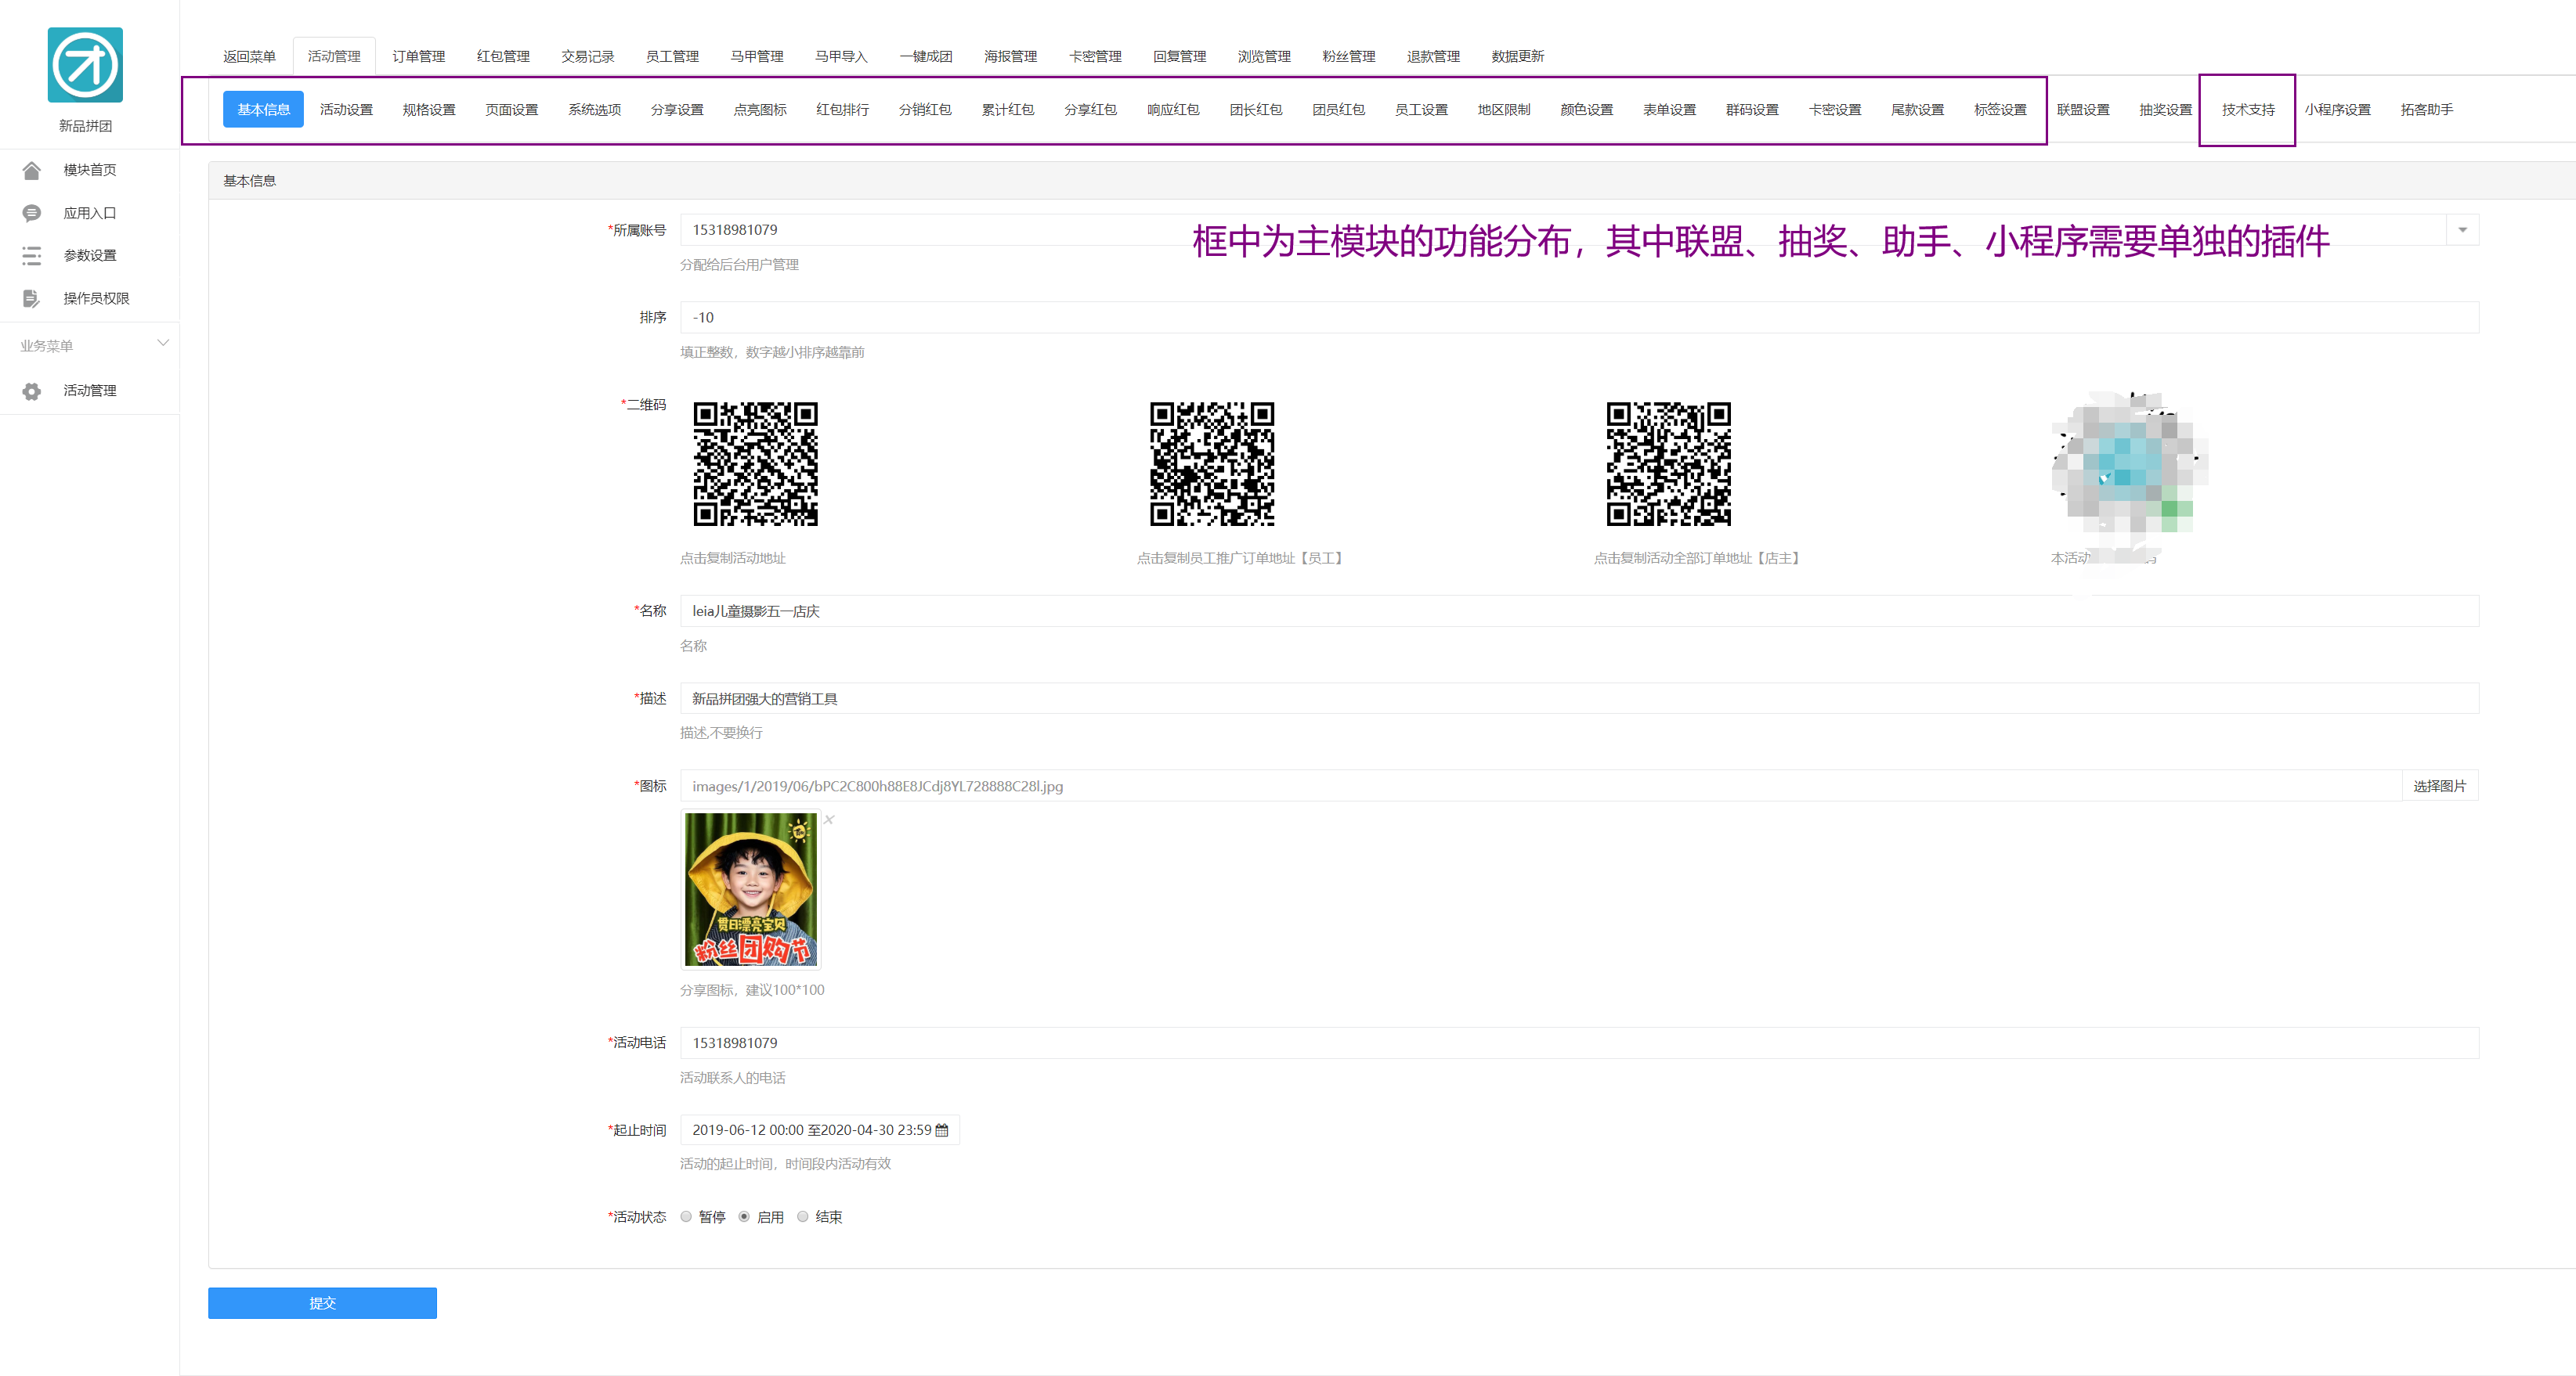Click the 活动电话 input field
This screenshot has height=1376, width=2576.
tap(1579, 1043)
